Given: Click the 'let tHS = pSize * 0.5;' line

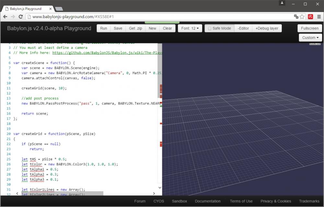Looking at the screenshot, I should point(44,159).
